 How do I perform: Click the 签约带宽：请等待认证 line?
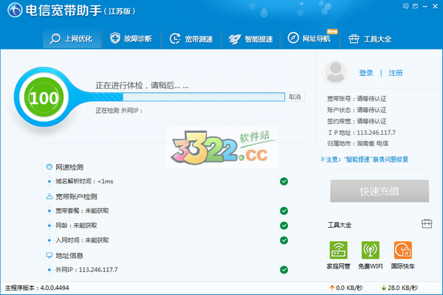pos(357,122)
